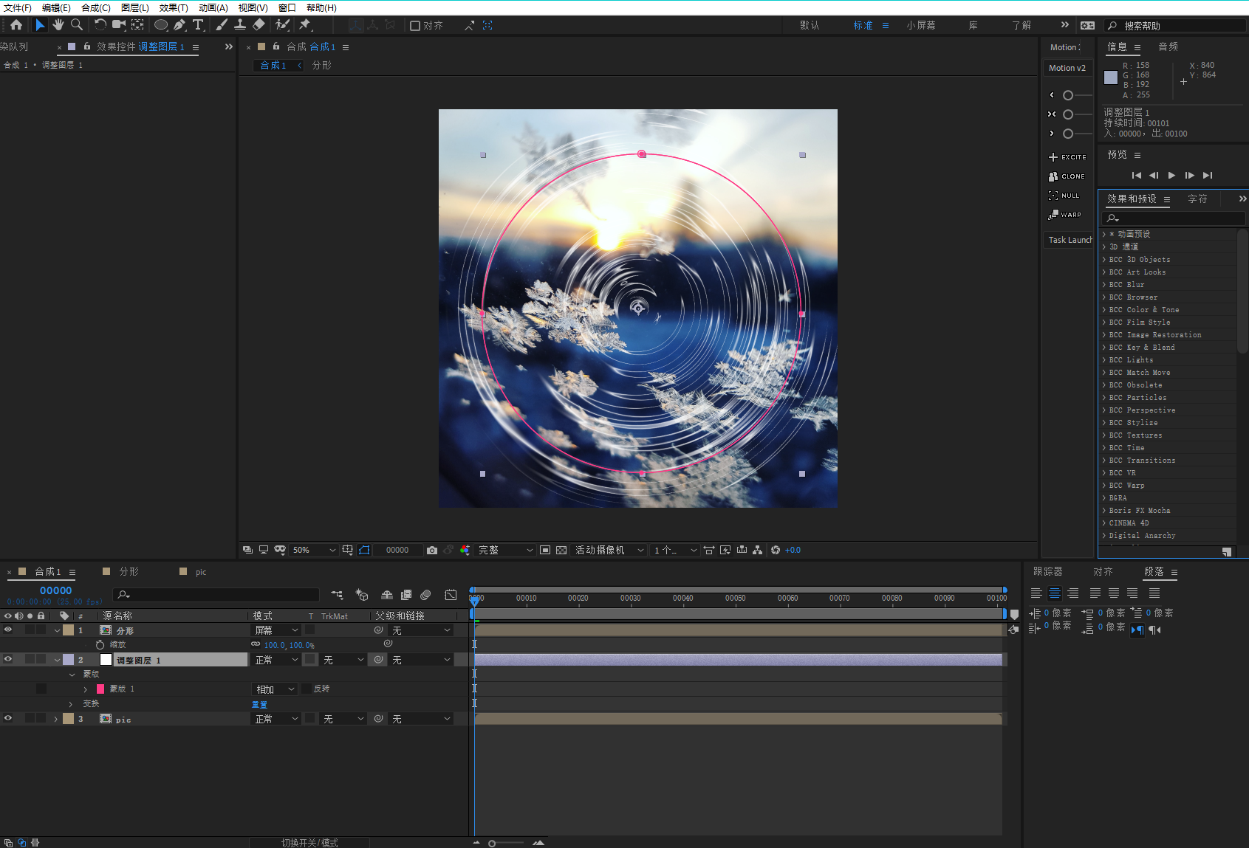Toggle region of interest icon in viewer

point(545,550)
